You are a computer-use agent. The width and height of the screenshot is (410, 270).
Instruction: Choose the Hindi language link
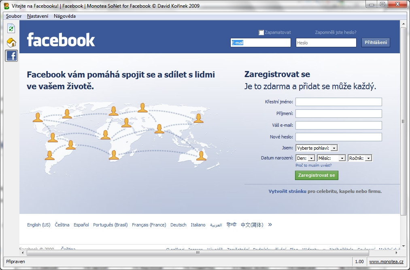coord(232,225)
